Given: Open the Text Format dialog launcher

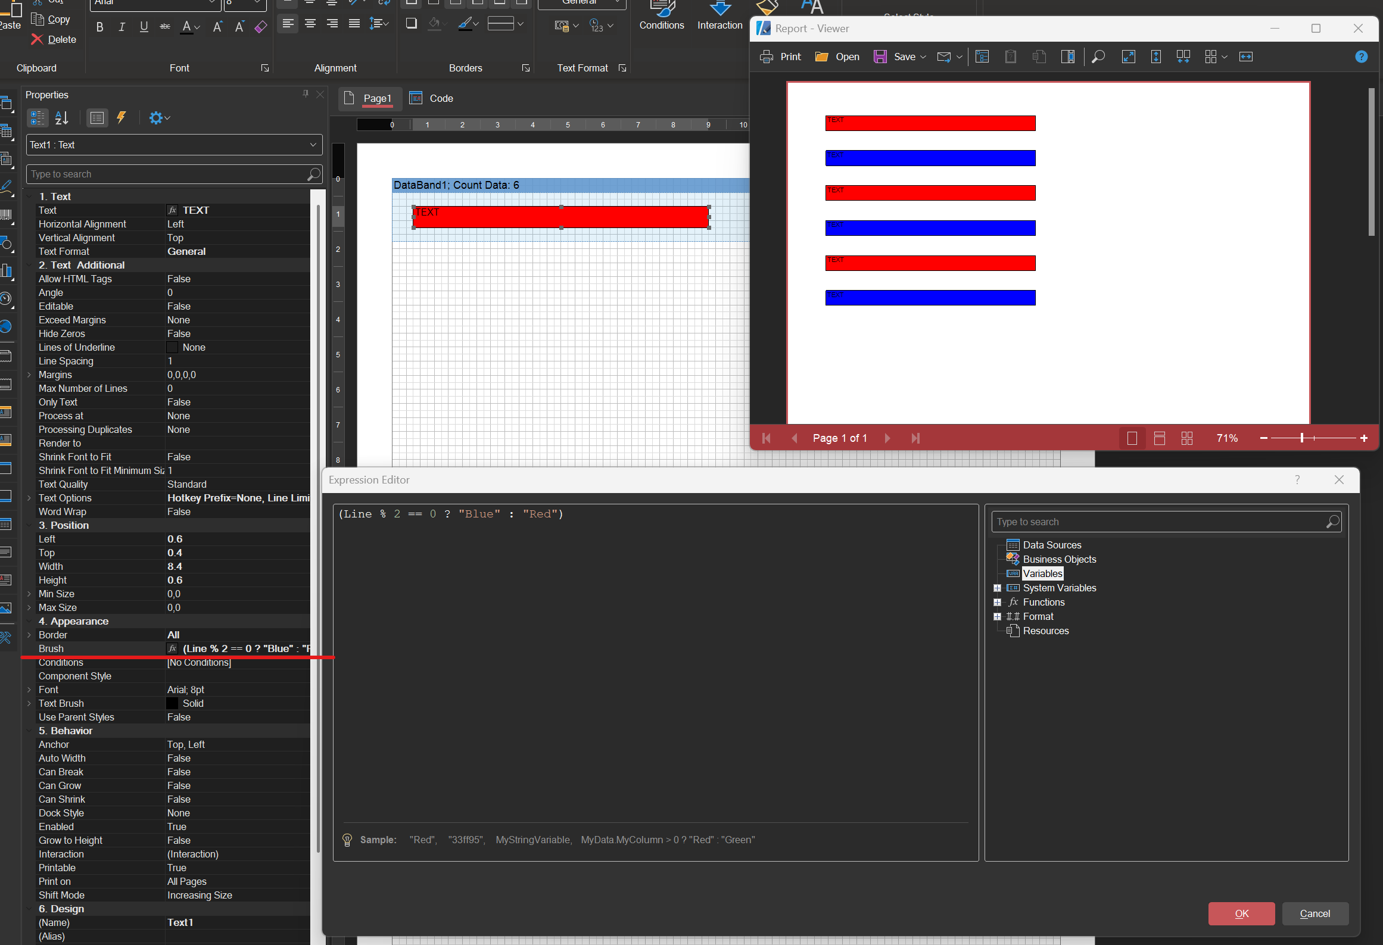Looking at the screenshot, I should coord(622,68).
